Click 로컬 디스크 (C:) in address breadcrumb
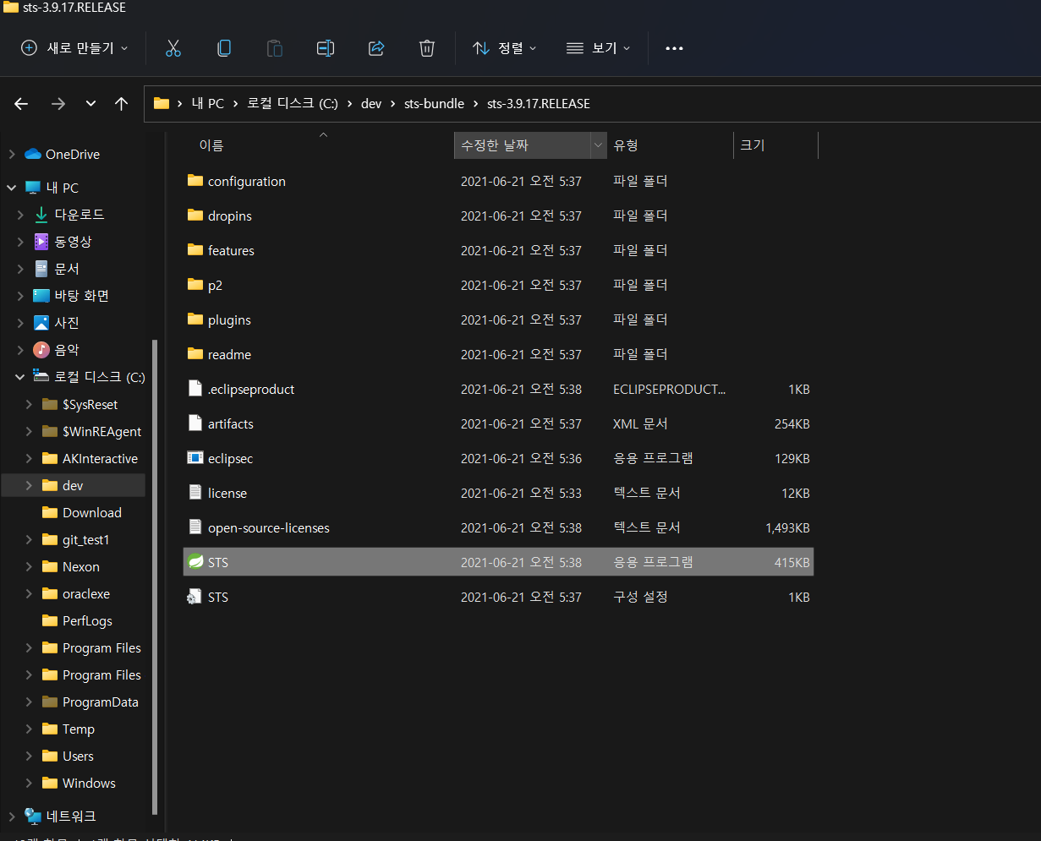This screenshot has height=841, width=1041. (293, 104)
